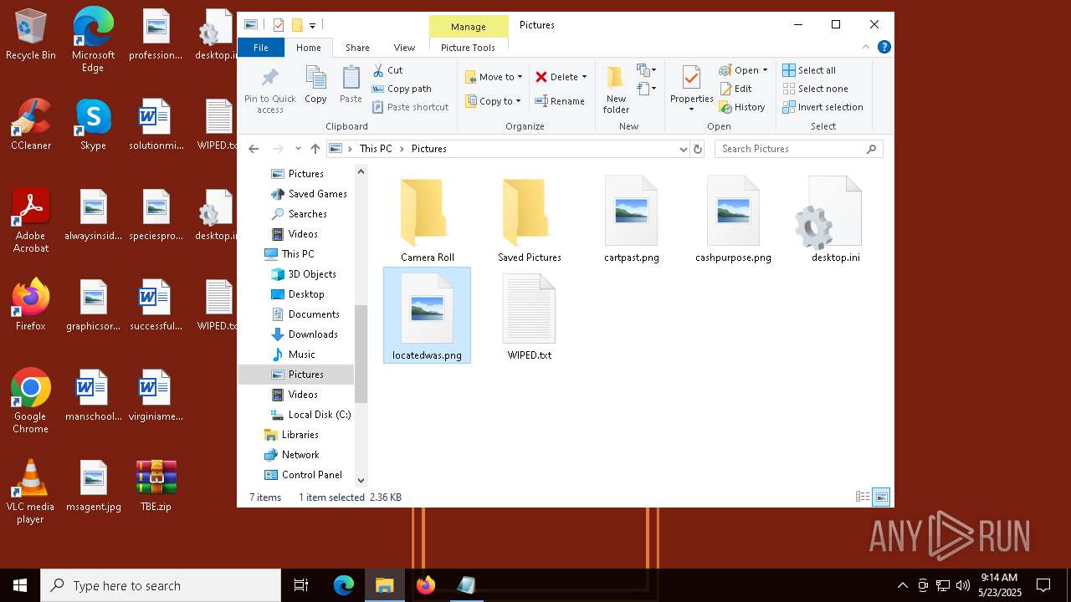Click Copy path command
Image resolution: width=1071 pixels, height=602 pixels.
pyautogui.click(x=402, y=89)
